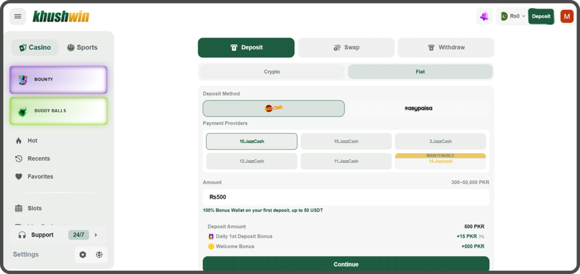Switch to Sports section
Image resolution: width=580 pixels, height=274 pixels.
(82, 48)
